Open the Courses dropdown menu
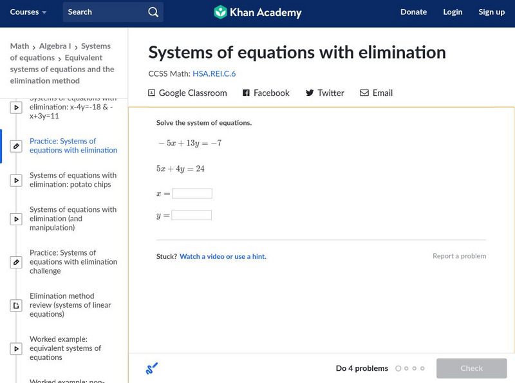The image size is (515, 383). 28,12
